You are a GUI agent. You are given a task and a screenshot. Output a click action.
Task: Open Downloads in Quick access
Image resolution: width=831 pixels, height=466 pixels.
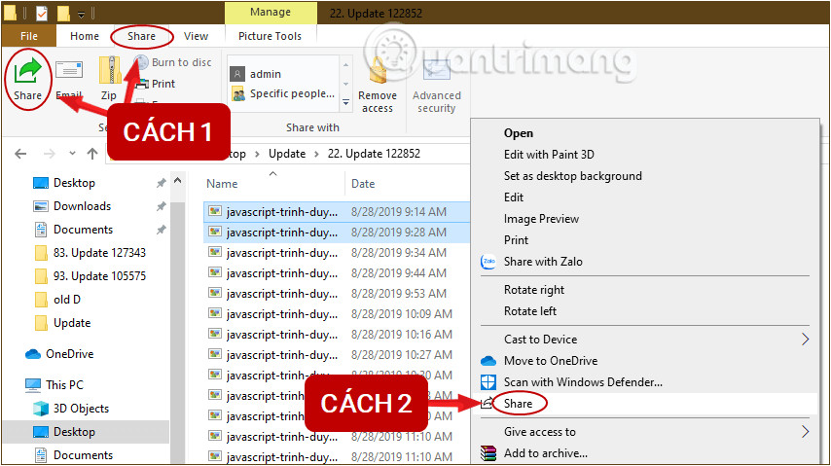point(82,206)
